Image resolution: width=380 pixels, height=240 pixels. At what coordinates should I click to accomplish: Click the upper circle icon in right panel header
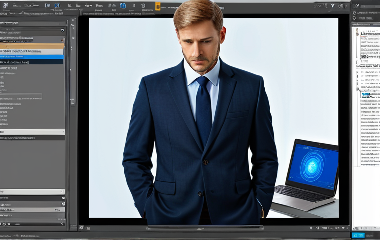pyautogui.click(x=355, y=13)
